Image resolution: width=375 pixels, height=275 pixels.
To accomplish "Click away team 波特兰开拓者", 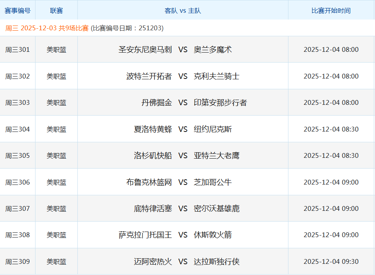I will [x=149, y=76].
